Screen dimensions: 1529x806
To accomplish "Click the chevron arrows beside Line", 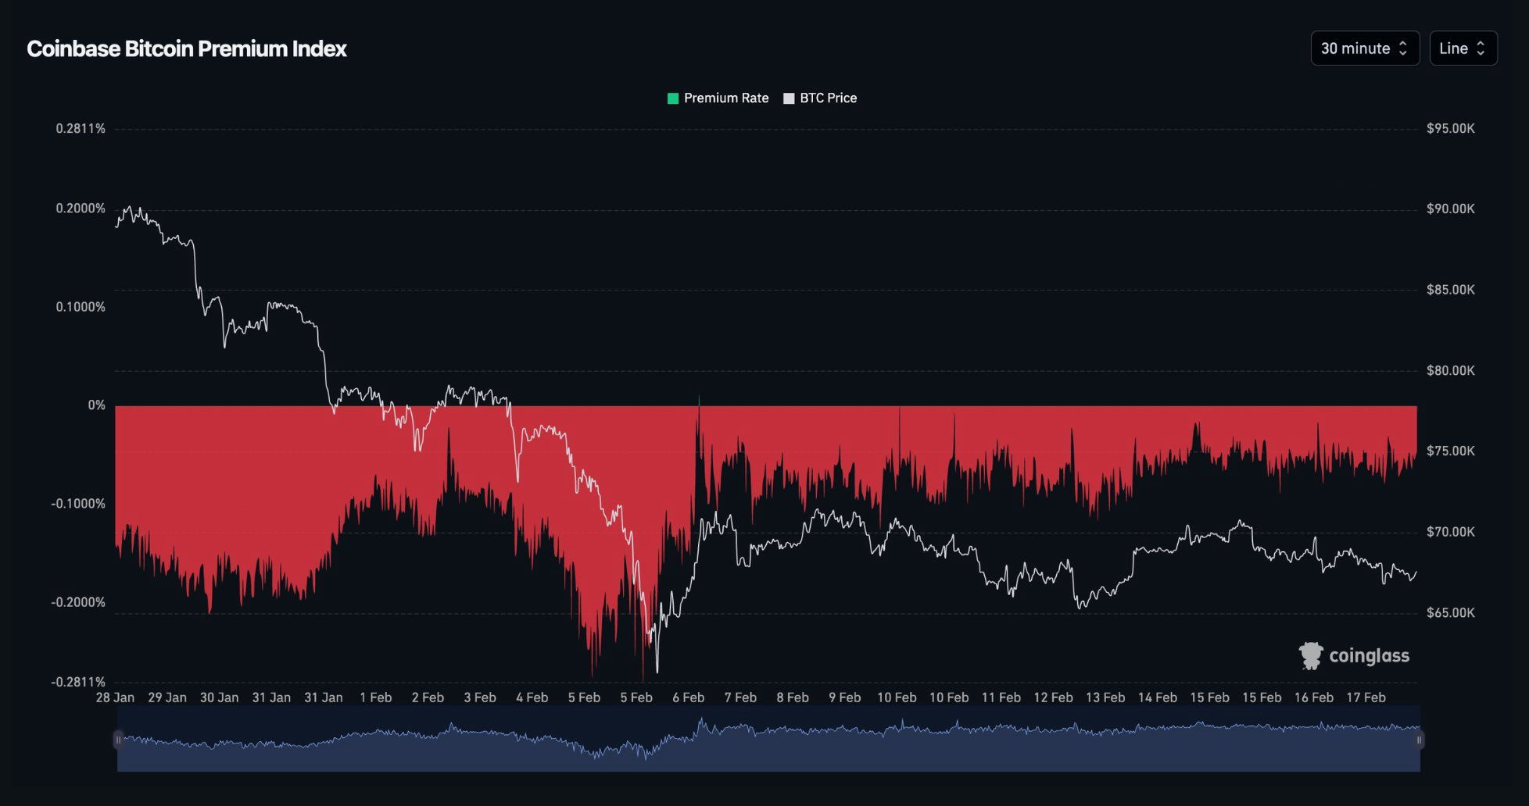I will click(1481, 48).
